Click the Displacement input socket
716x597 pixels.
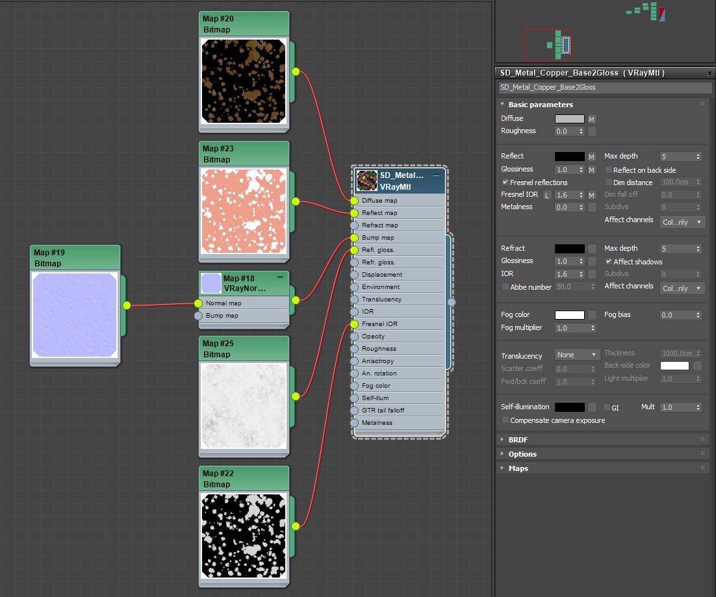pyautogui.click(x=354, y=275)
